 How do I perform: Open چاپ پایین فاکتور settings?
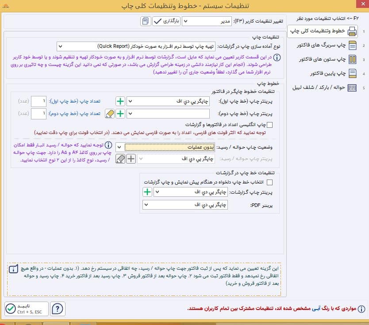pyautogui.click(x=333, y=73)
